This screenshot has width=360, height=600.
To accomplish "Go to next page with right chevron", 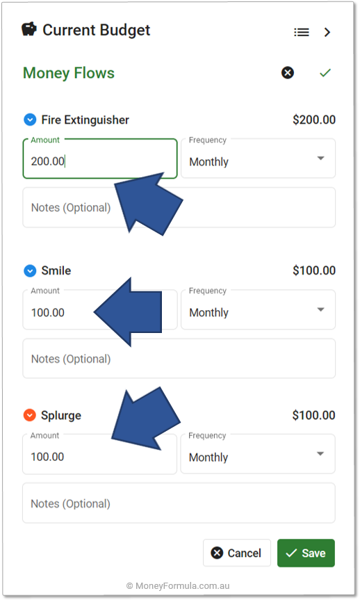I will (327, 33).
